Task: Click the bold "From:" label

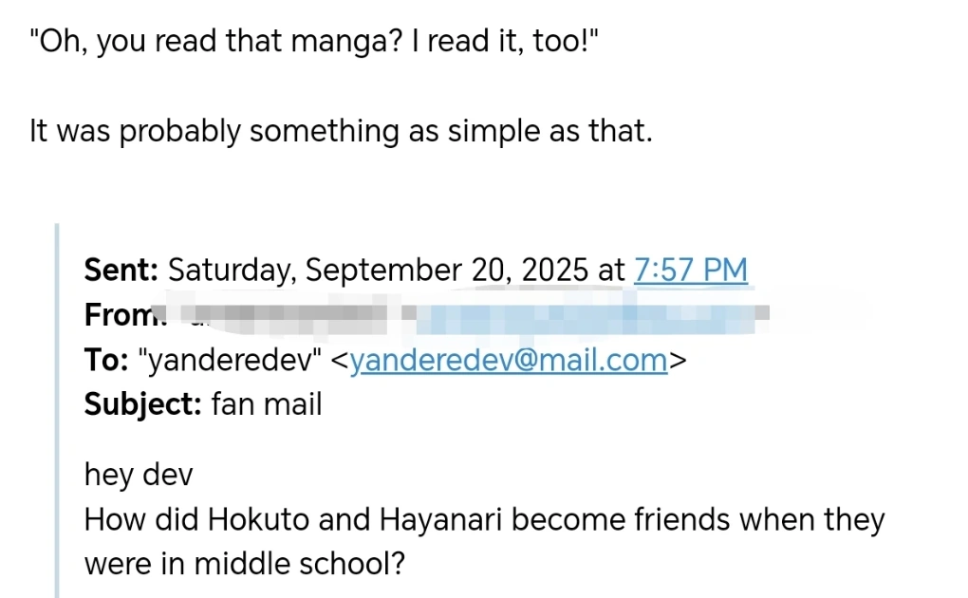Action: pyautogui.click(x=123, y=314)
